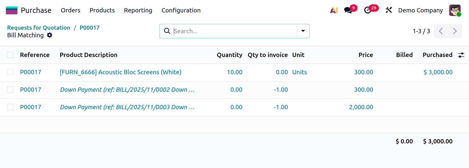Open the debug tools wrench icon
Screen dimensions: 469x168
coord(389,10)
